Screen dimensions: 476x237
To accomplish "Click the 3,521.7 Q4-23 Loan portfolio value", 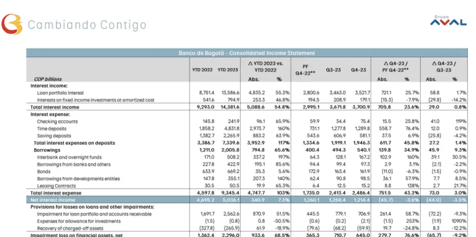I will 361,93.
